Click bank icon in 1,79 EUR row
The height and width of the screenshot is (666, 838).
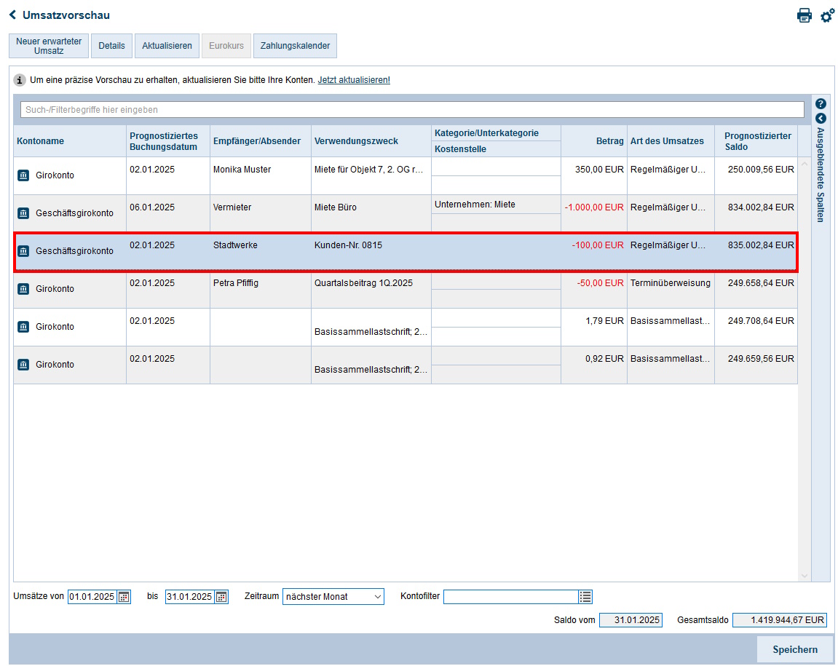pos(23,327)
